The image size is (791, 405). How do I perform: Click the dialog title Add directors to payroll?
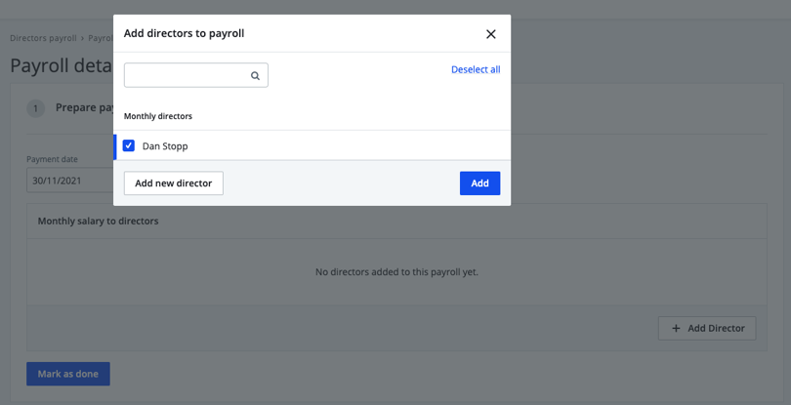pyautogui.click(x=184, y=33)
